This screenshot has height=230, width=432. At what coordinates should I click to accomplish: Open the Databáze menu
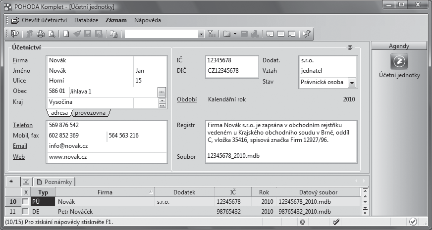pyautogui.click(x=86, y=20)
